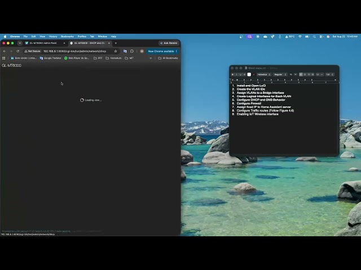Image resolution: width=361 pixels, height=270 pixels.
Task: Show hidden bookmarks overflow chevron
Action: 151,58
